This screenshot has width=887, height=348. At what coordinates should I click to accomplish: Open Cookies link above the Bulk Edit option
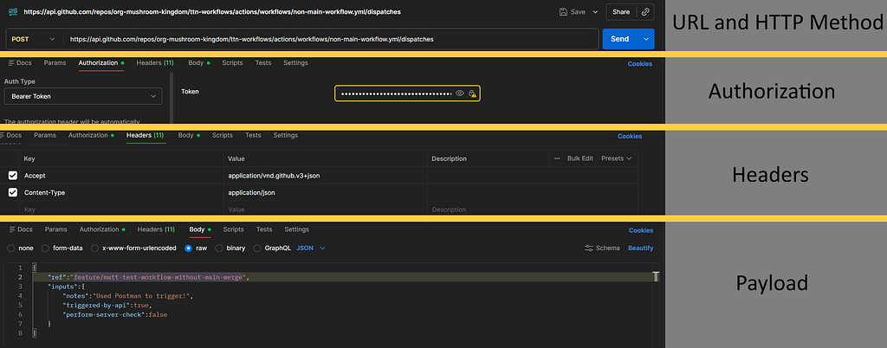[630, 136]
